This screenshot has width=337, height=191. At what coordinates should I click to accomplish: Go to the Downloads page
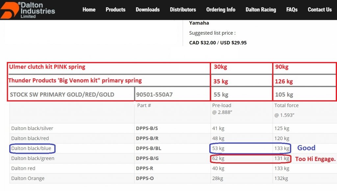pos(148,10)
